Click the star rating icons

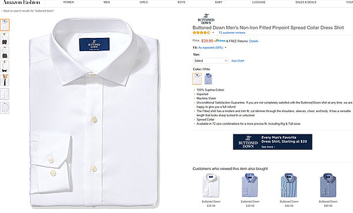[202, 33]
